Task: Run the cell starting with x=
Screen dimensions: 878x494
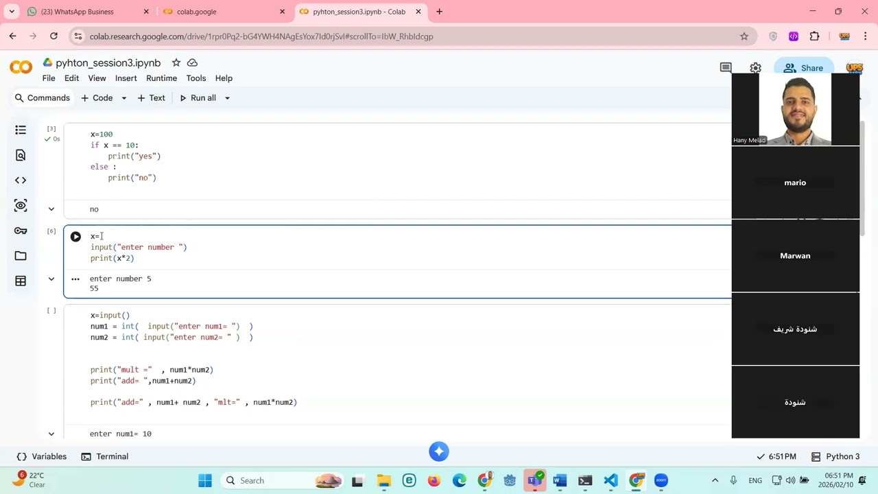Action: [75, 237]
